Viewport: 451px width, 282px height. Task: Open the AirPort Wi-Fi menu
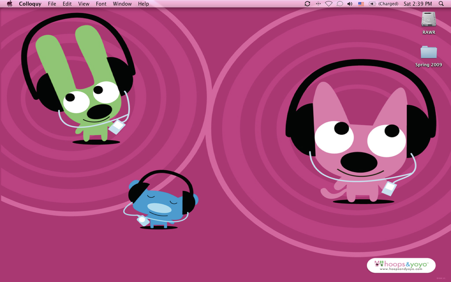coord(329,4)
